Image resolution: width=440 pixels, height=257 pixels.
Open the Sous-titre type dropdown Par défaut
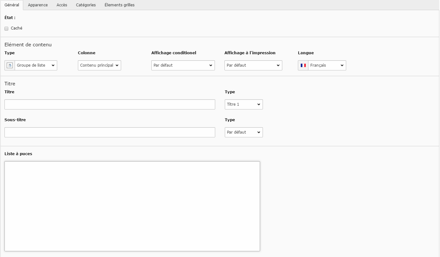click(x=244, y=132)
